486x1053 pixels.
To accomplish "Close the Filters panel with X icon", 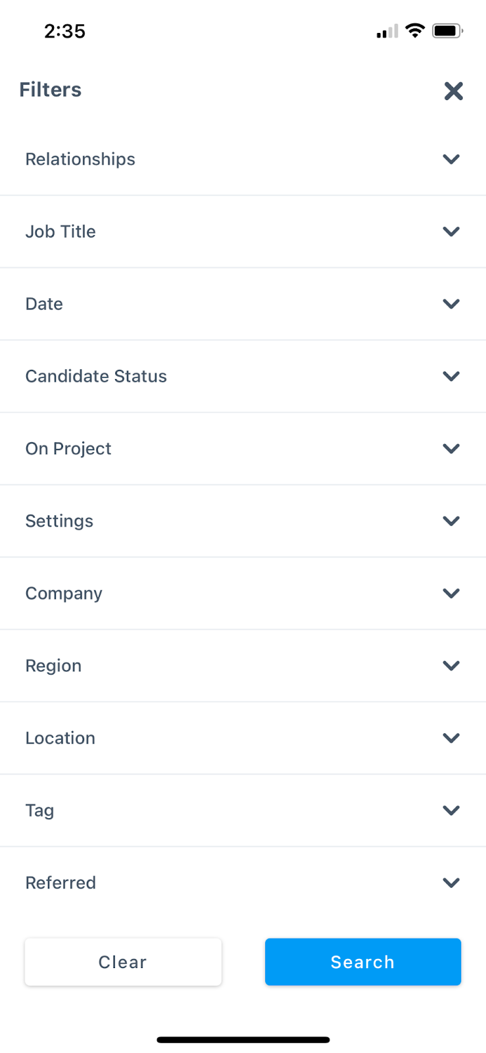I will [453, 91].
